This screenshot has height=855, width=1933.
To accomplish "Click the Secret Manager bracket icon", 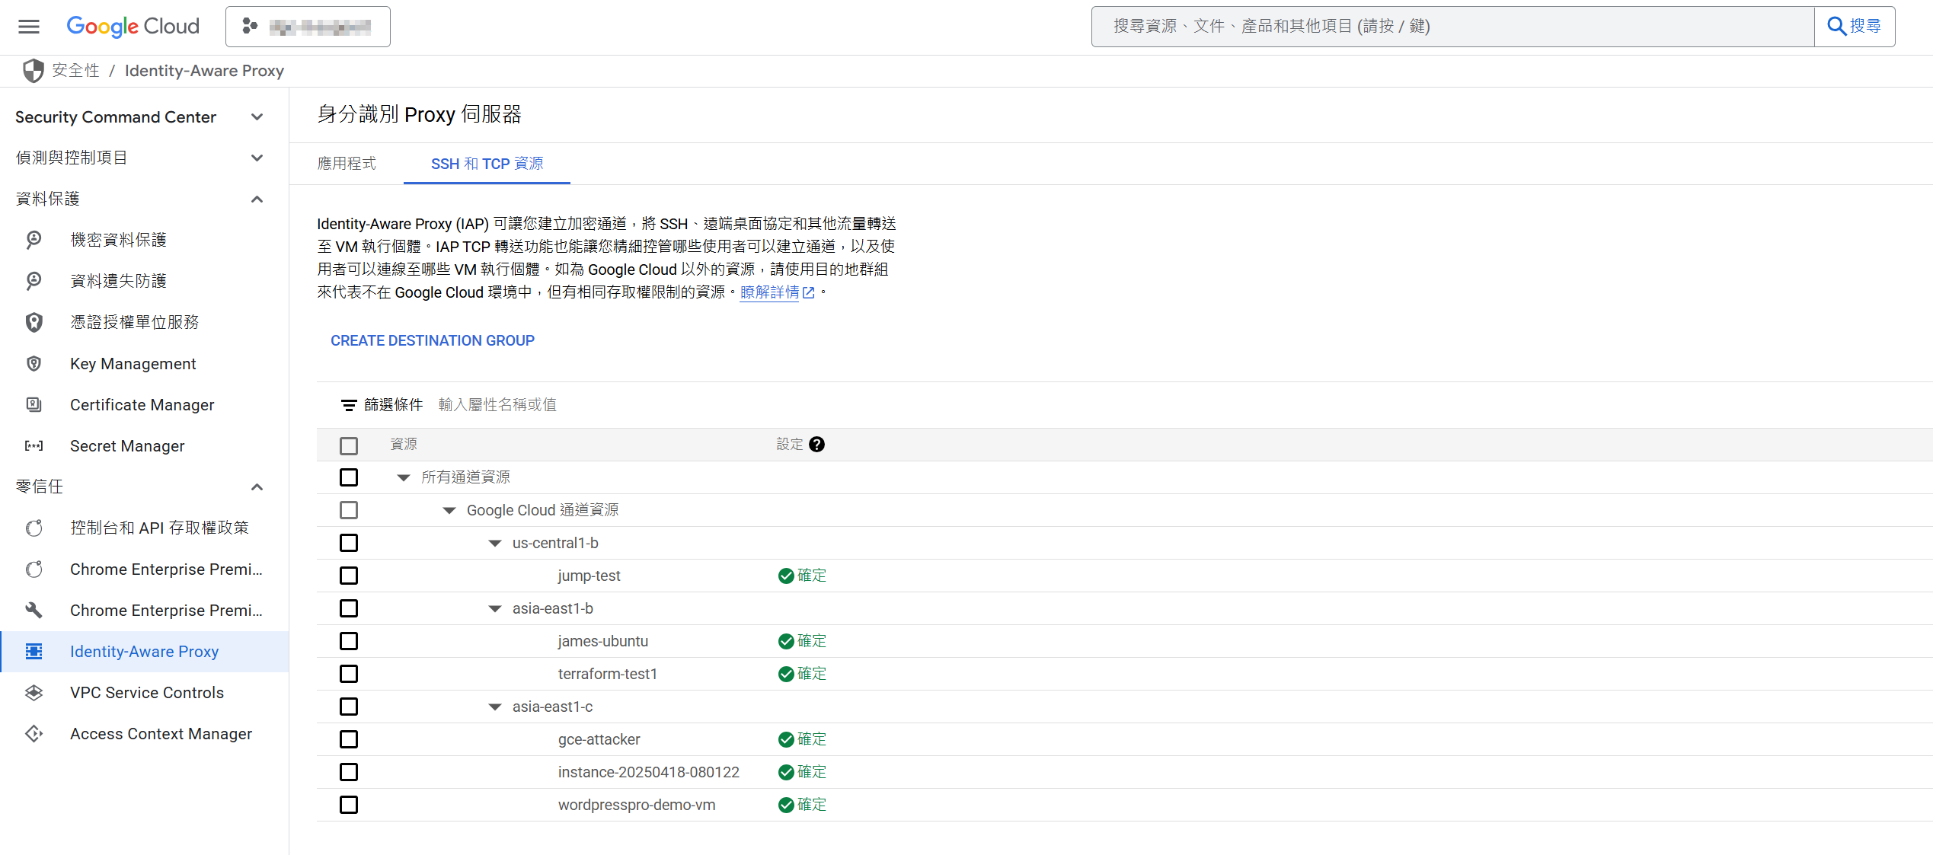I will pyautogui.click(x=34, y=445).
